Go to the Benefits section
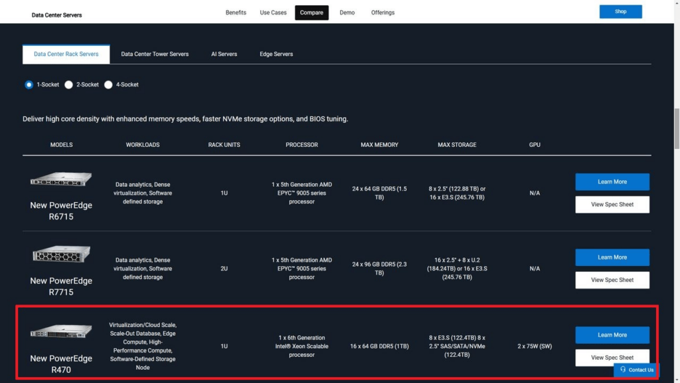The image size is (680, 383). (x=236, y=13)
